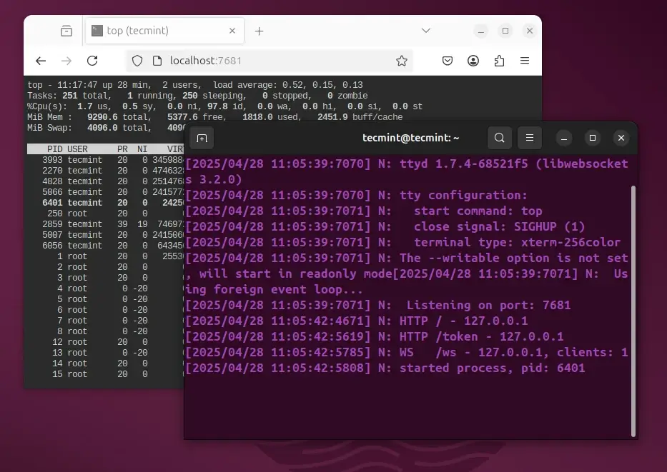Open search in the terminal window
The image size is (667, 472).
pyautogui.click(x=500, y=138)
